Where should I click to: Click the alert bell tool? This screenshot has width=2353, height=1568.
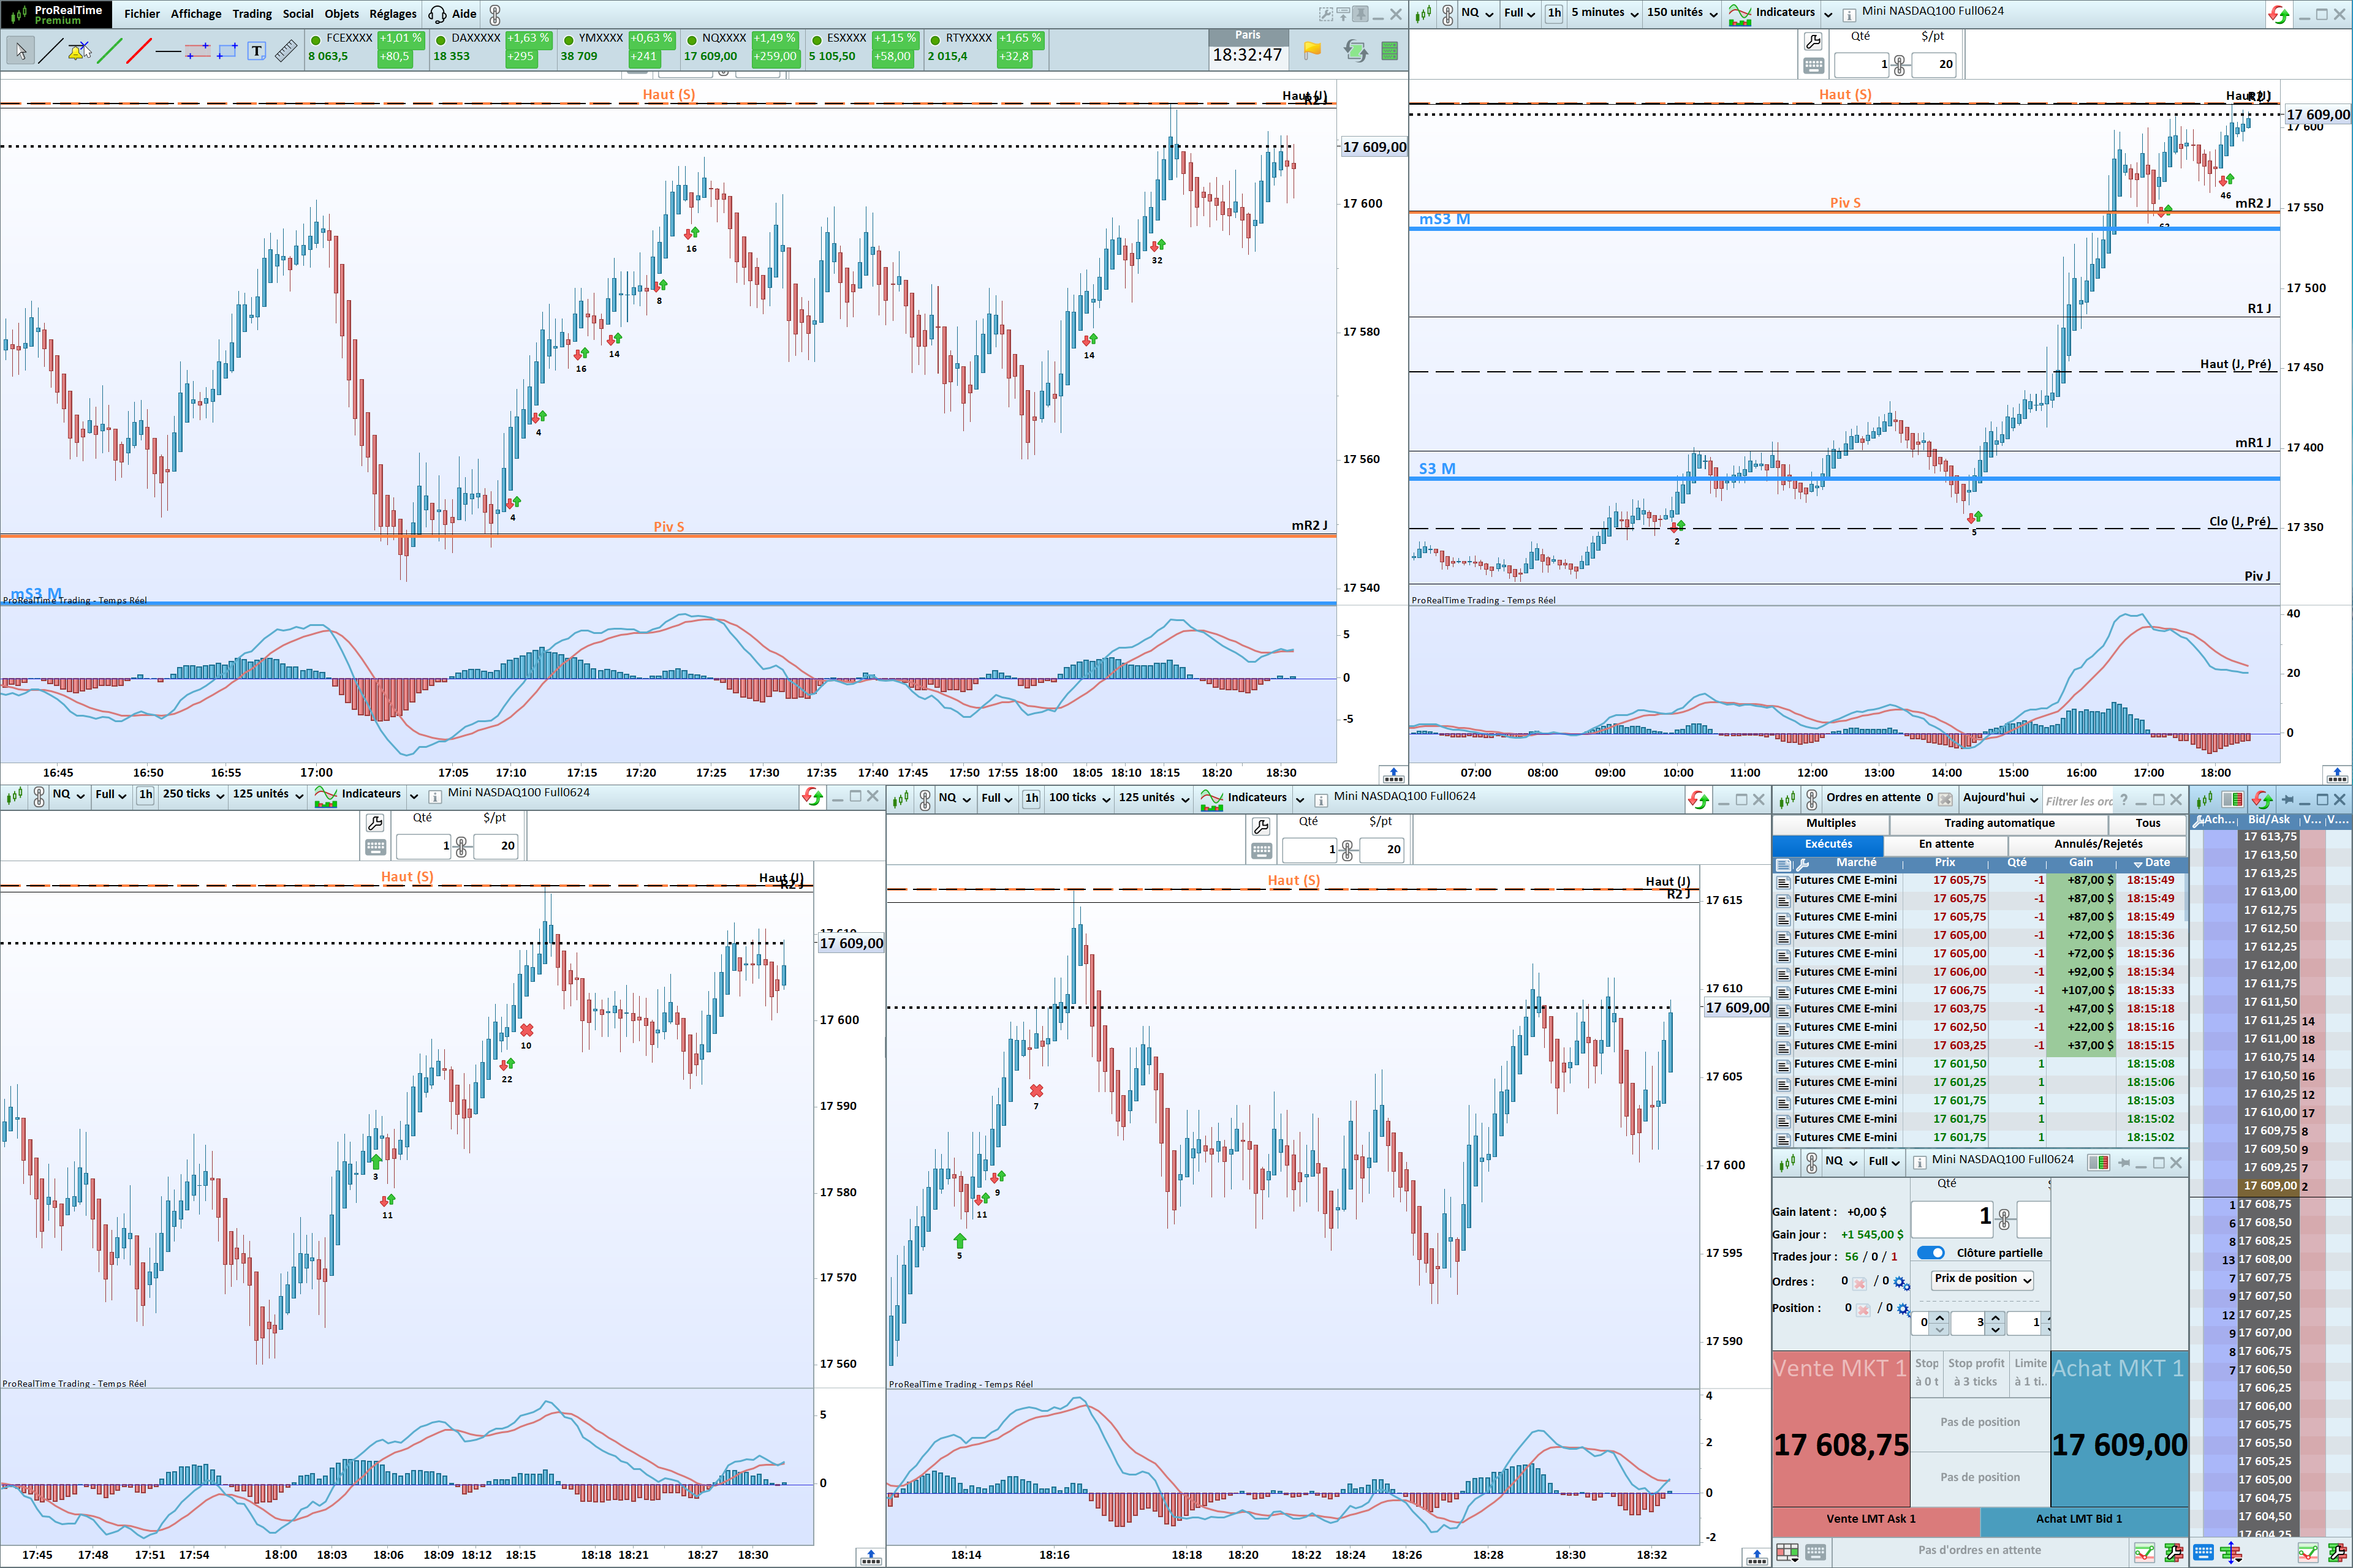(x=79, y=50)
